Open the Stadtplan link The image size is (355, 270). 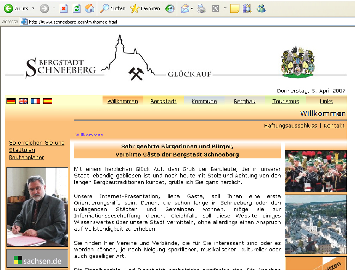point(22,150)
